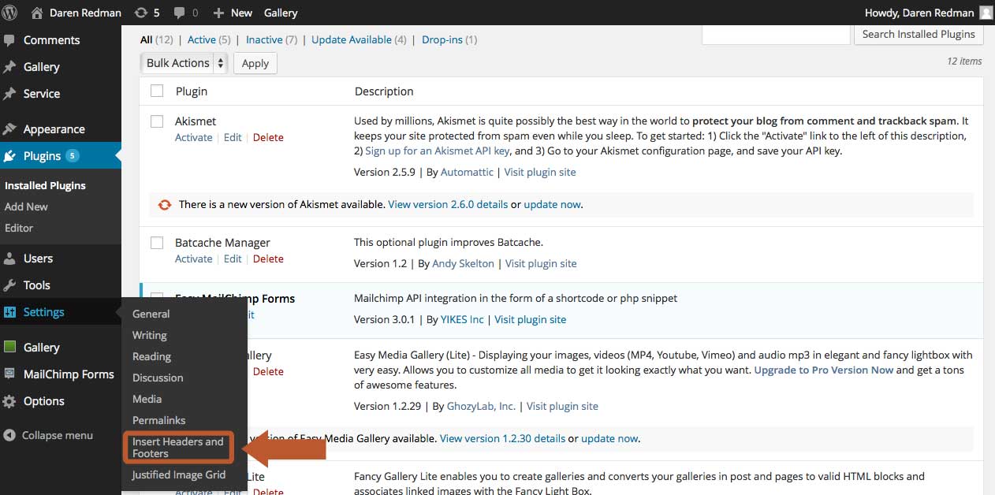The height and width of the screenshot is (495, 995).
Task: Open Permalinks settings submenu item
Action: click(x=159, y=420)
